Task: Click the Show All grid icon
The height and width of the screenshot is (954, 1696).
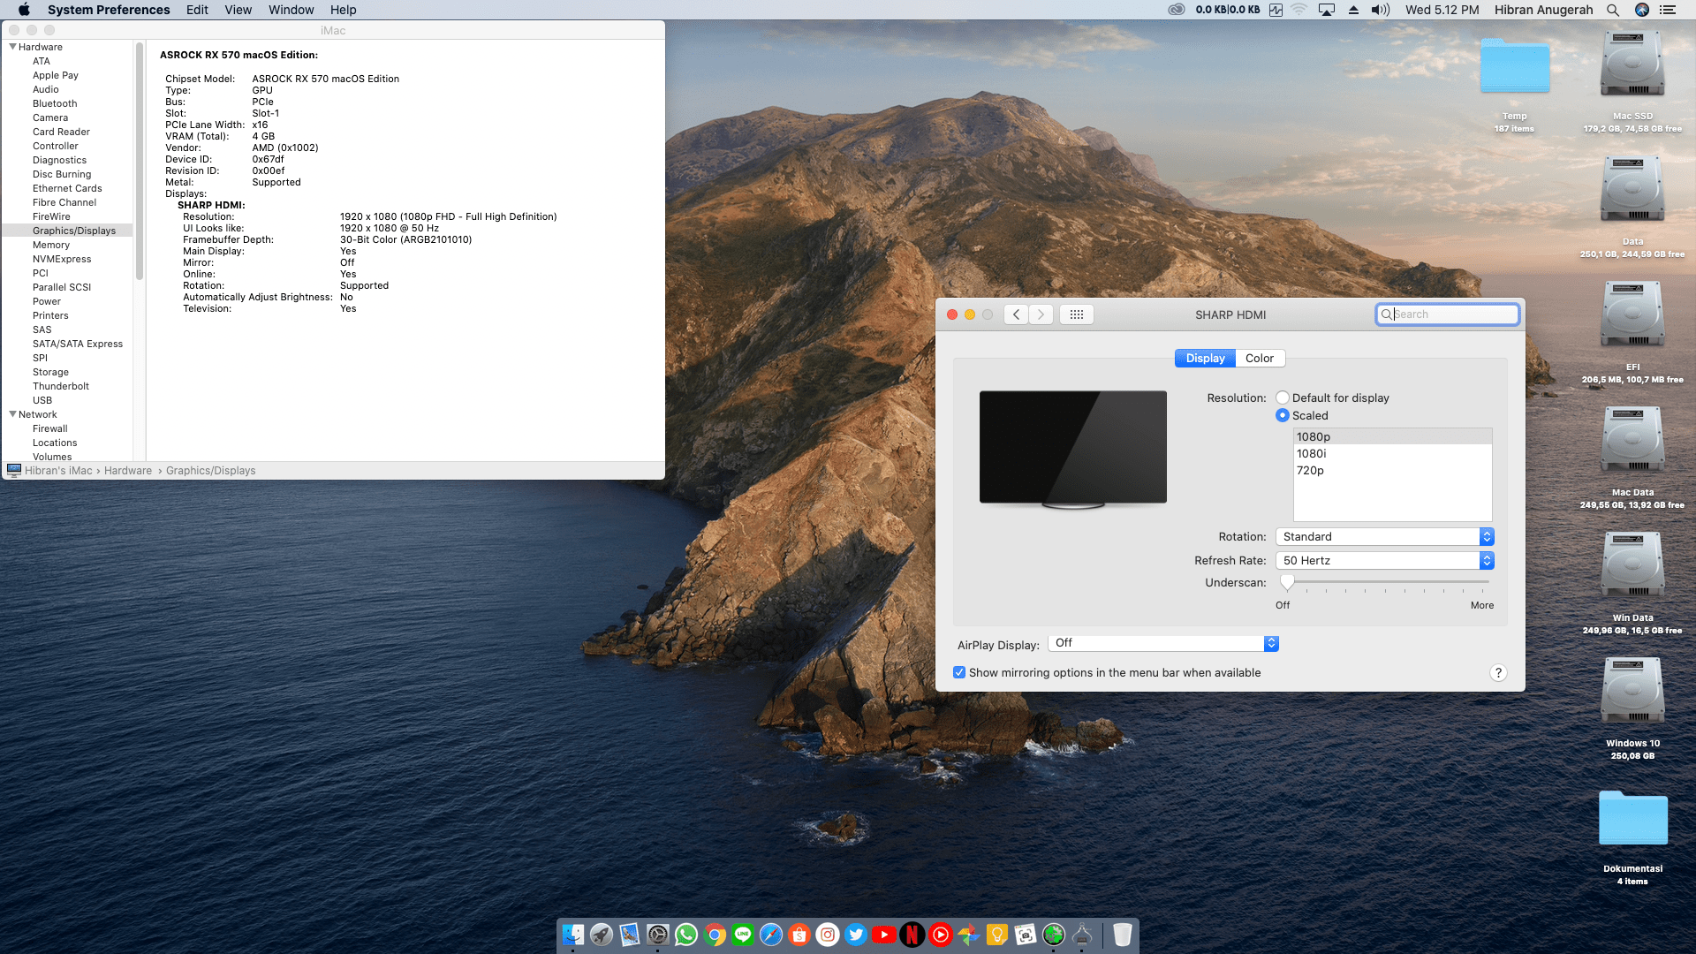Action: (1076, 314)
